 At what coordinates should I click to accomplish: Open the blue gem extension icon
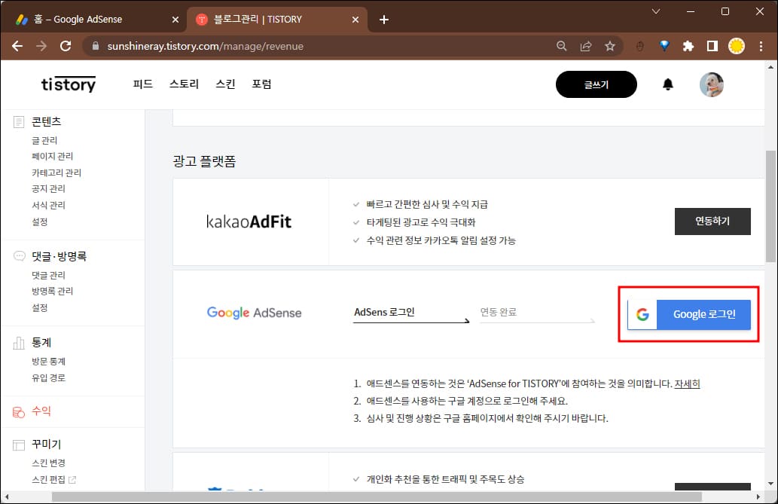click(664, 46)
